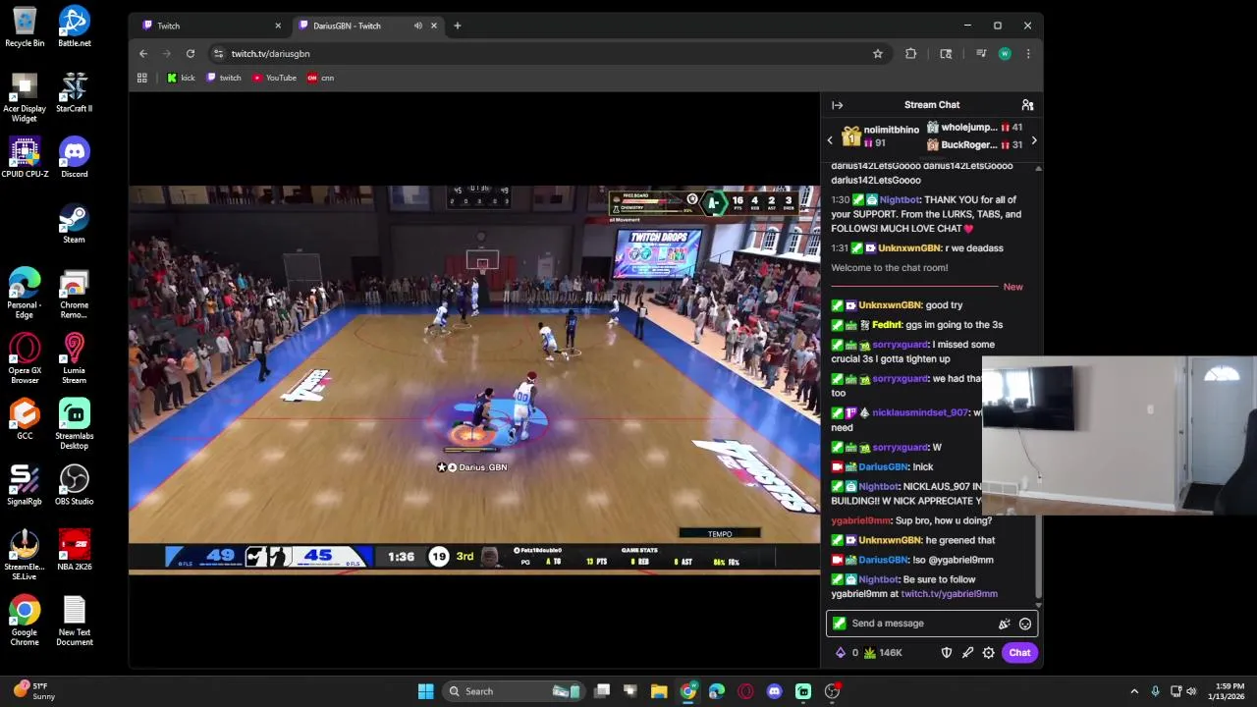The height and width of the screenshot is (707, 1257).
Task: Click the taskbar Search box
Action: (x=515, y=691)
